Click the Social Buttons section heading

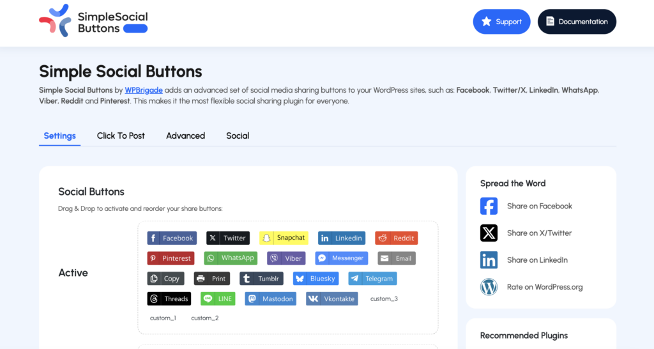pyautogui.click(x=91, y=192)
